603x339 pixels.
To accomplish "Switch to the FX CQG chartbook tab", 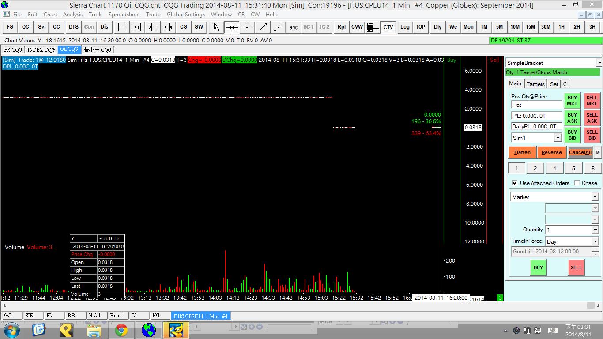I will tap(13, 50).
